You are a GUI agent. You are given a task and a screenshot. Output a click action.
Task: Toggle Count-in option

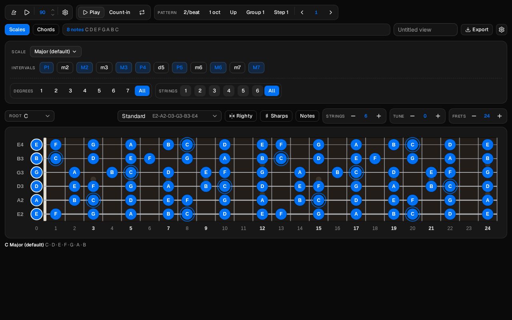(120, 12)
